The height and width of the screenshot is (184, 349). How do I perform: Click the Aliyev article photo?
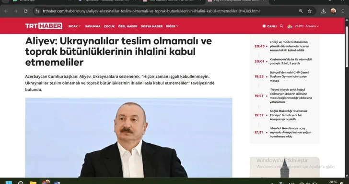coord(128,137)
